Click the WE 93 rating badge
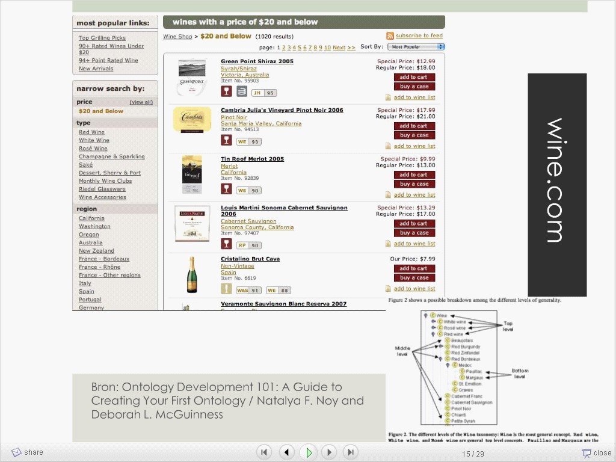The height and width of the screenshot is (462, 616). [248, 142]
